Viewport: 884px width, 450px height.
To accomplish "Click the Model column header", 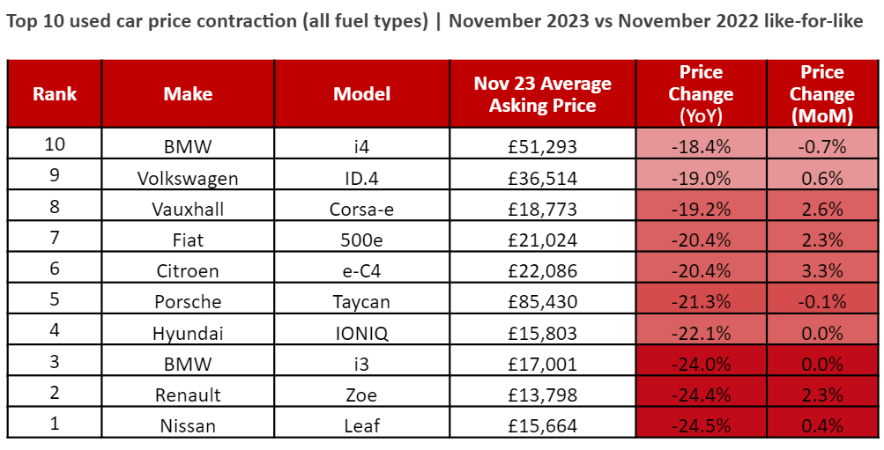I will 361,94.
